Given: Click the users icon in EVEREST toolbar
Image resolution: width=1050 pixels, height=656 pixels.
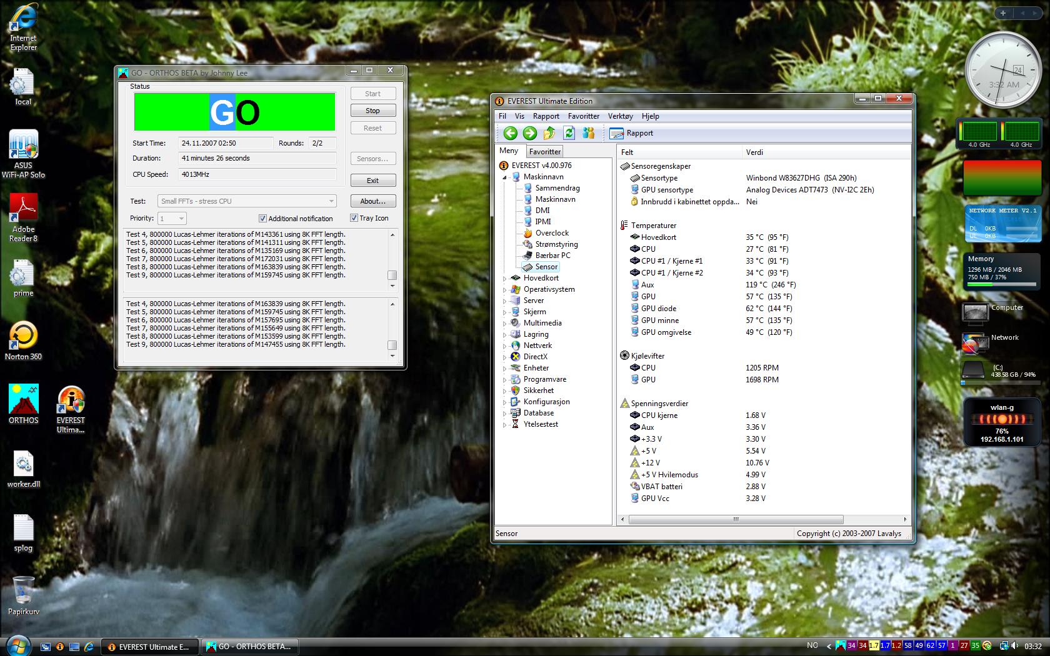Looking at the screenshot, I should [588, 133].
